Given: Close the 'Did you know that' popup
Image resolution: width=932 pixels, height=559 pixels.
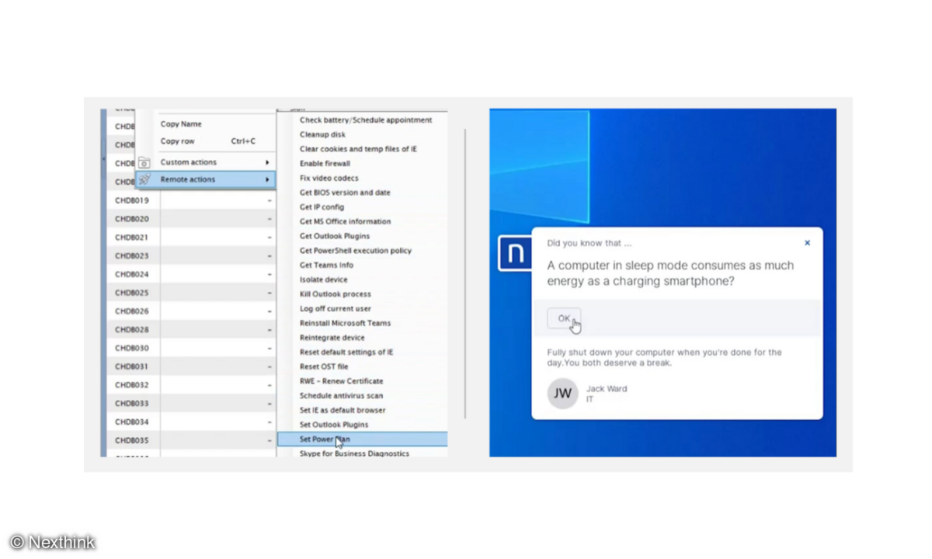Looking at the screenshot, I should (x=807, y=243).
